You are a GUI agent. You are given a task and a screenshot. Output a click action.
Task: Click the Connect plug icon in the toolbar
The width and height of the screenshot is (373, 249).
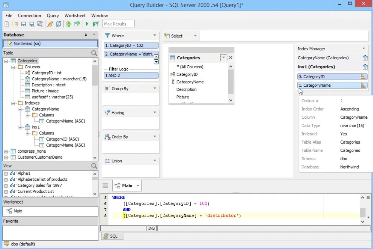[x=51, y=23]
